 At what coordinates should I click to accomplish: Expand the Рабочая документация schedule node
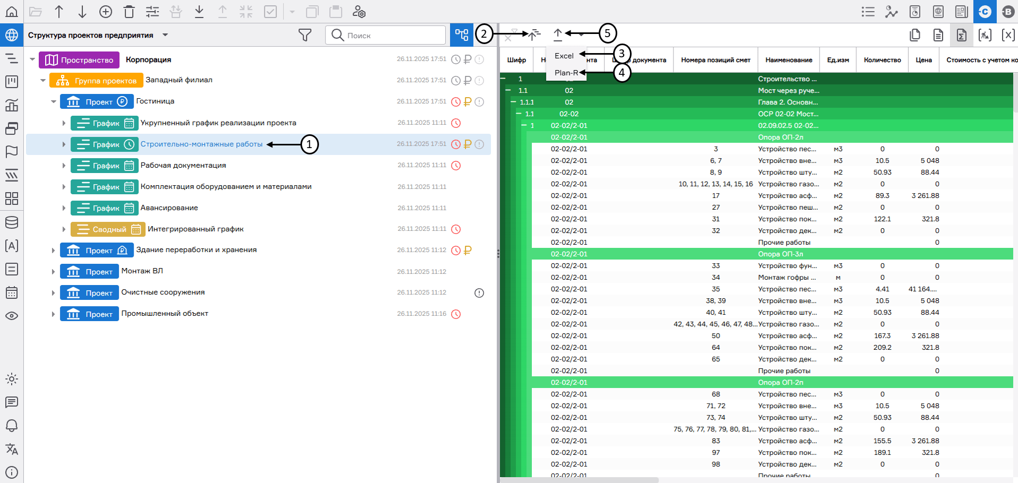point(64,166)
